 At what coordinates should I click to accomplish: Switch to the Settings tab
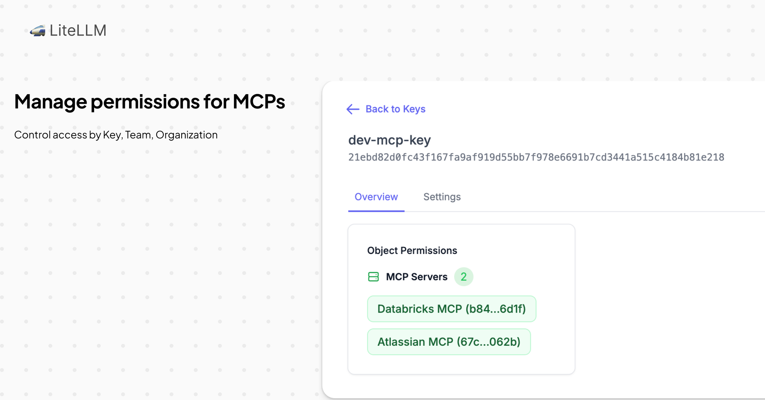pos(442,197)
